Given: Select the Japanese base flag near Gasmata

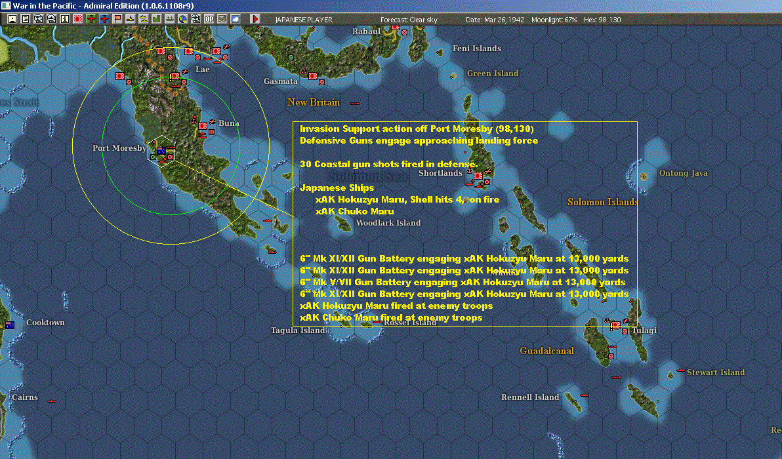Looking at the screenshot, I should click(313, 76).
